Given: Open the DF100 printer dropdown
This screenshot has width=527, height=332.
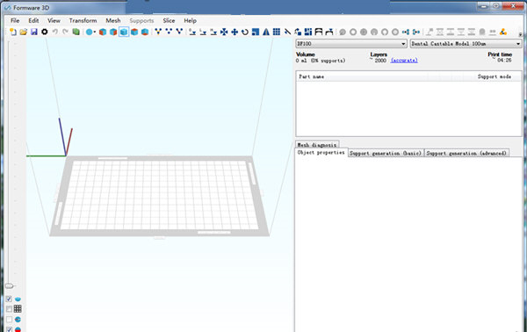Looking at the screenshot, I should coord(351,44).
